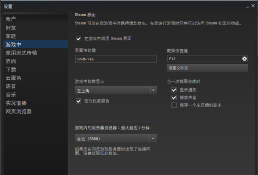Click the 当一次截图完成时 label

tap(184, 81)
